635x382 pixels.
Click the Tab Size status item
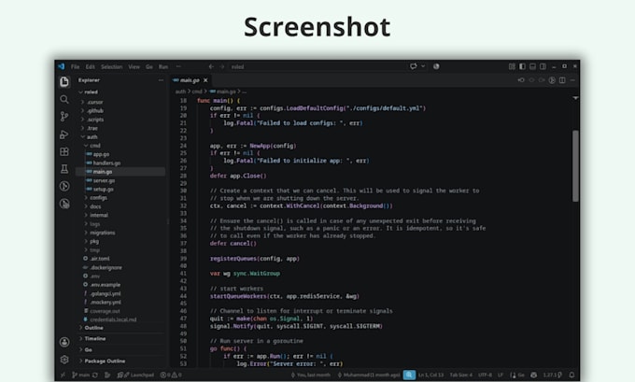click(x=461, y=375)
